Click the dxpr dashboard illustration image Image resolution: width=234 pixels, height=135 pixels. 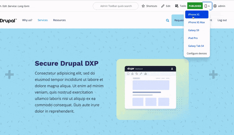tap(152, 89)
